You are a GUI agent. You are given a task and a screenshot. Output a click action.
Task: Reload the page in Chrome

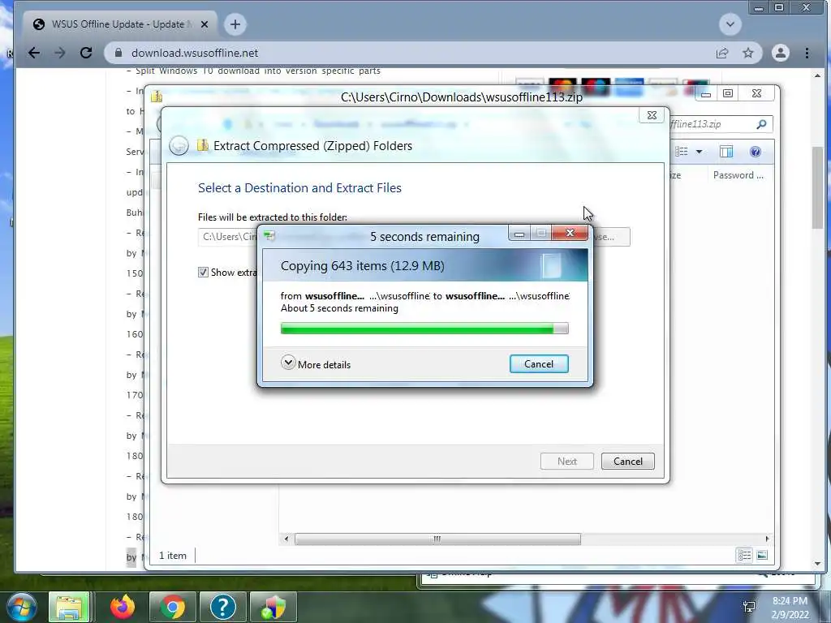point(86,53)
